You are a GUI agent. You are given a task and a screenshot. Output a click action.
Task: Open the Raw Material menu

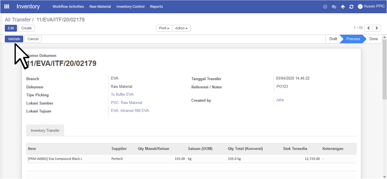(x=100, y=7)
